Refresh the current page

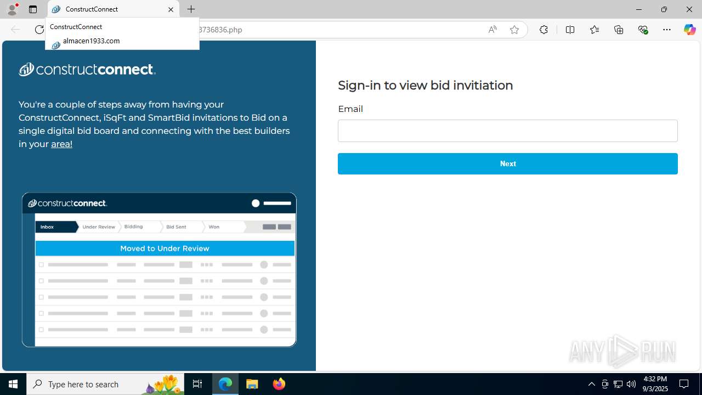tap(39, 30)
